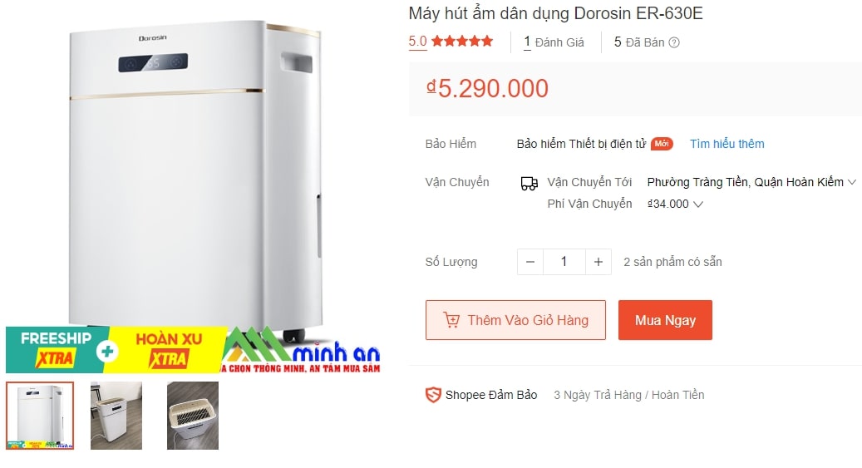
Task: Decrease quantity with the minus button
Action: coord(530,262)
